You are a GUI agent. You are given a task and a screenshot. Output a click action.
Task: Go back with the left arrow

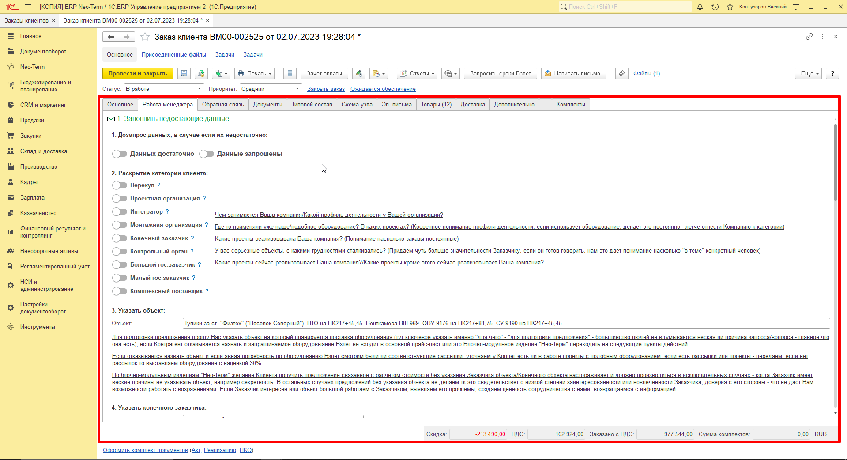point(111,37)
